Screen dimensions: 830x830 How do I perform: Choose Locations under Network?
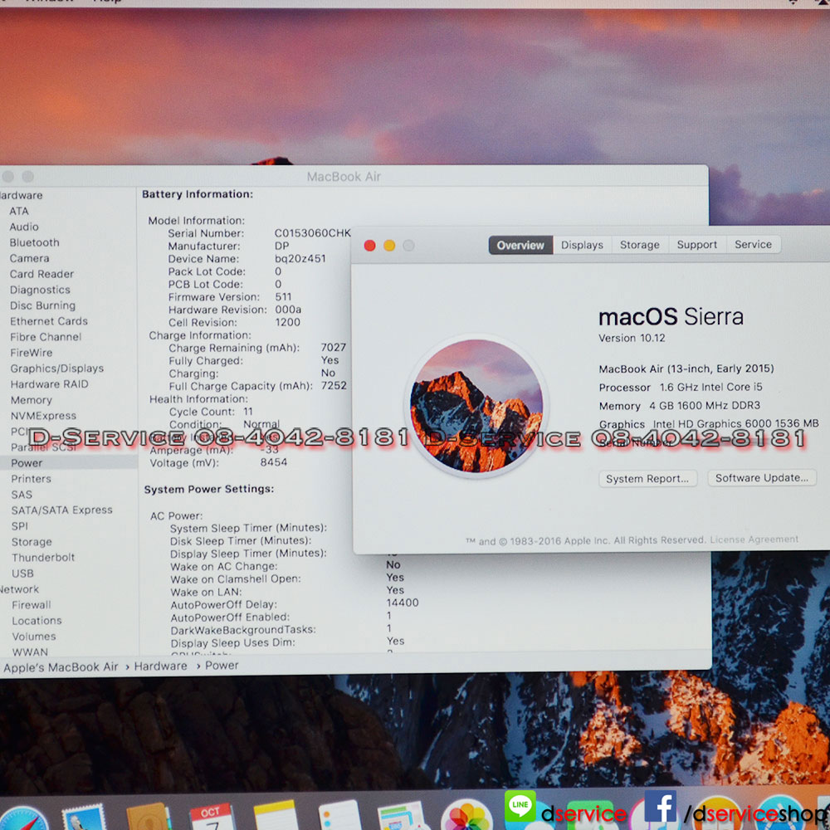(x=37, y=620)
